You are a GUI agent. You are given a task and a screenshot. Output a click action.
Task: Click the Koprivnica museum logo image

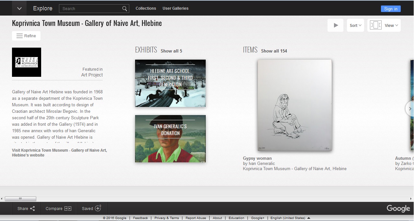27,62
